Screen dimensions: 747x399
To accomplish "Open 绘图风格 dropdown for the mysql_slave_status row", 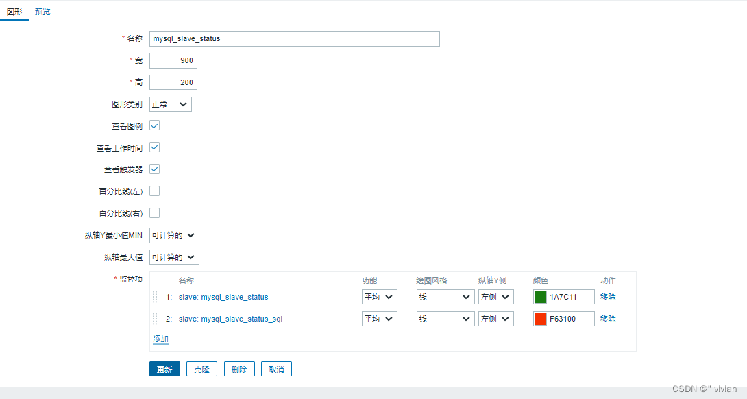I will [x=445, y=297].
